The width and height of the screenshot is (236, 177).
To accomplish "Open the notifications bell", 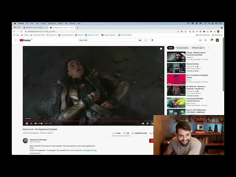I will pyautogui.click(x=211, y=40).
